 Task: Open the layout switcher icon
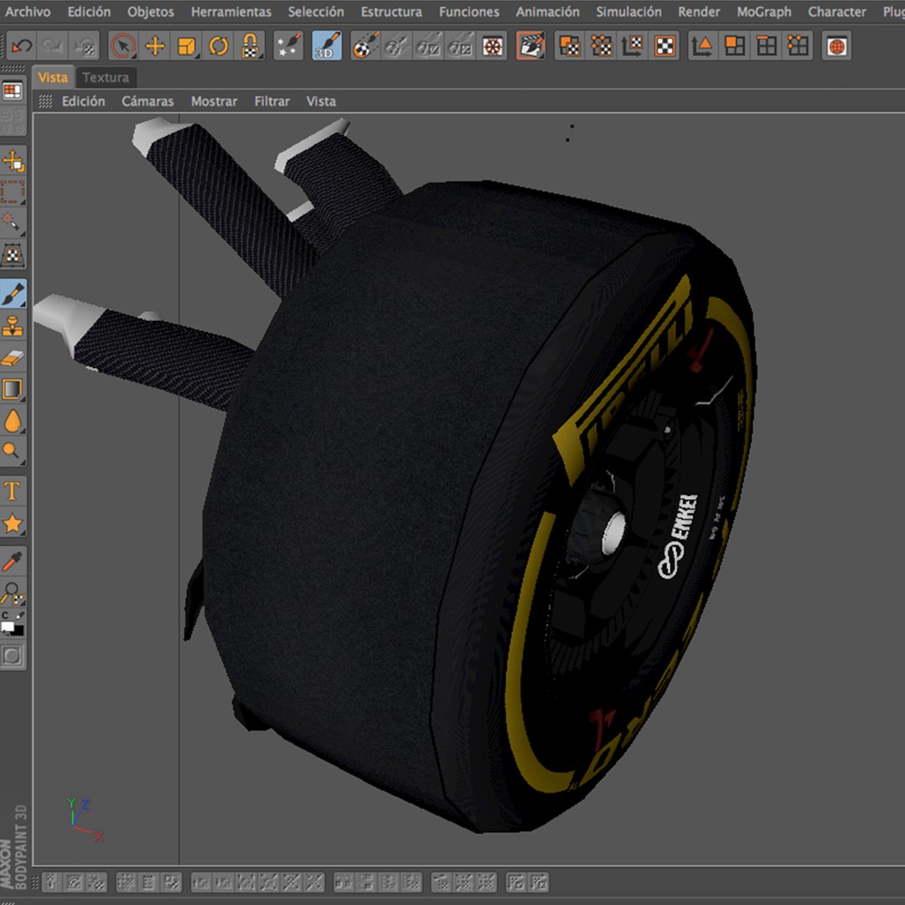click(x=13, y=91)
